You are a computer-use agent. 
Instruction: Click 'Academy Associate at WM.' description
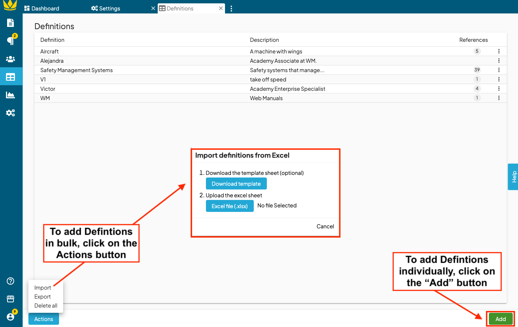283,61
